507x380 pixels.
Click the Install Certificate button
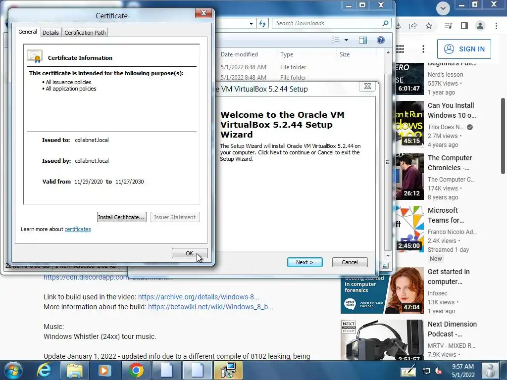122,217
